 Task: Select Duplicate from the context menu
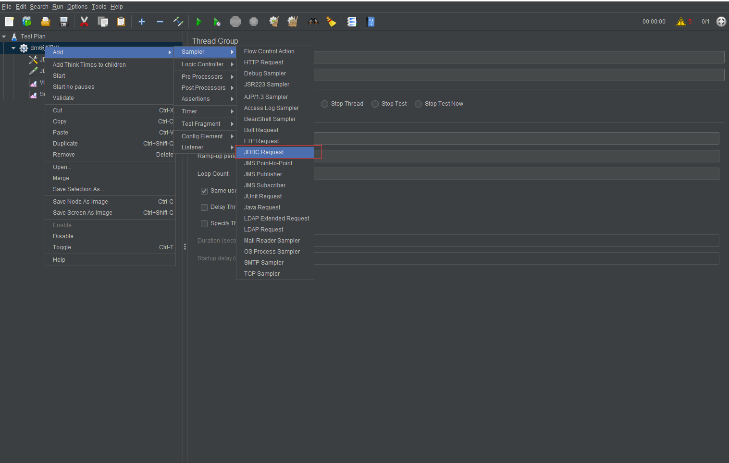click(x=111, y=144)
